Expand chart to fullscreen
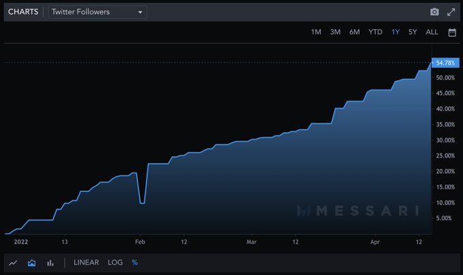The width and height of the screenshot is (463, 275). click(451, 12)
